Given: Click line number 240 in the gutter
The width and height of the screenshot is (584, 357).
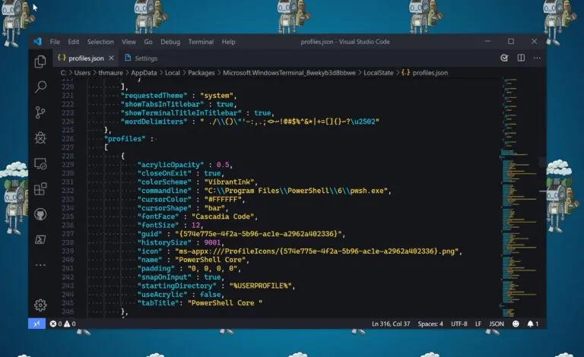Looking at the screenshot, I should point(68,260).
